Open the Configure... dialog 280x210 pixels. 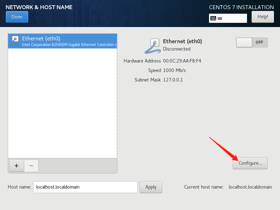point(250,163)
